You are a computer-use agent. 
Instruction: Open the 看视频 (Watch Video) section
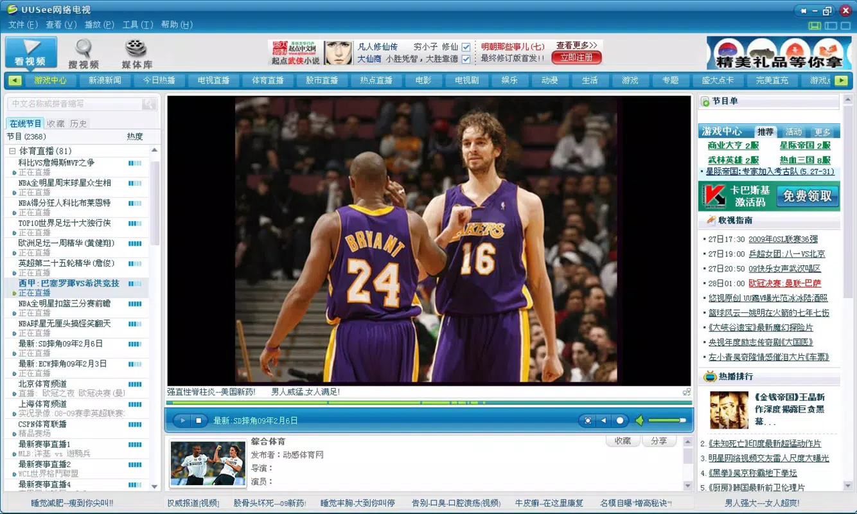tap(31, 53)
